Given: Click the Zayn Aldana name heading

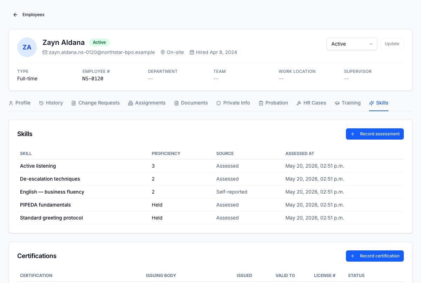Looking at the screenshot, I should coord(64,42).
